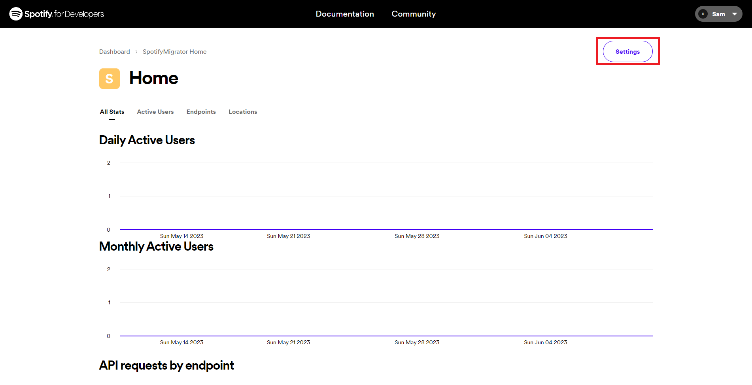Go back to Dashboard breadcrumb
The height and width of the screenshot is (385, 752).
(x=114, y=52)
